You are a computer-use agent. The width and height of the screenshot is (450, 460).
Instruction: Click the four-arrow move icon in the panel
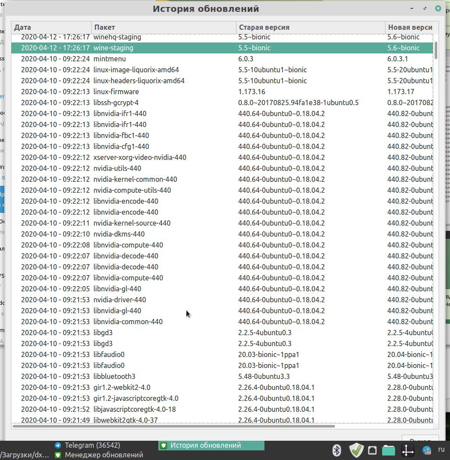pos(408,450)
